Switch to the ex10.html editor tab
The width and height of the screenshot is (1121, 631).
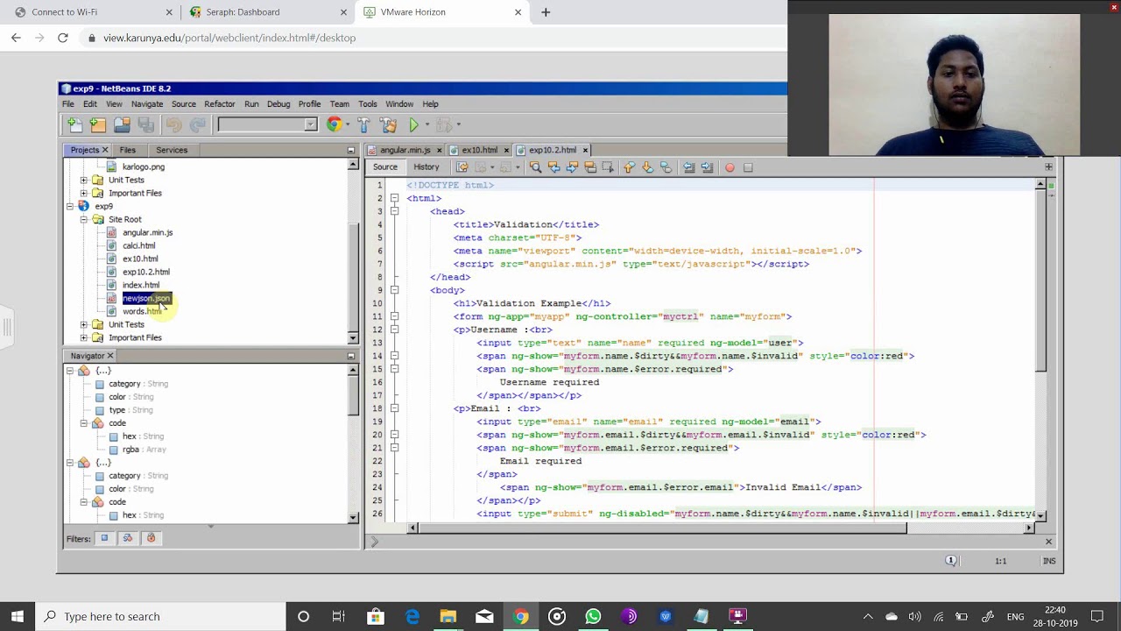pos(479,150)
